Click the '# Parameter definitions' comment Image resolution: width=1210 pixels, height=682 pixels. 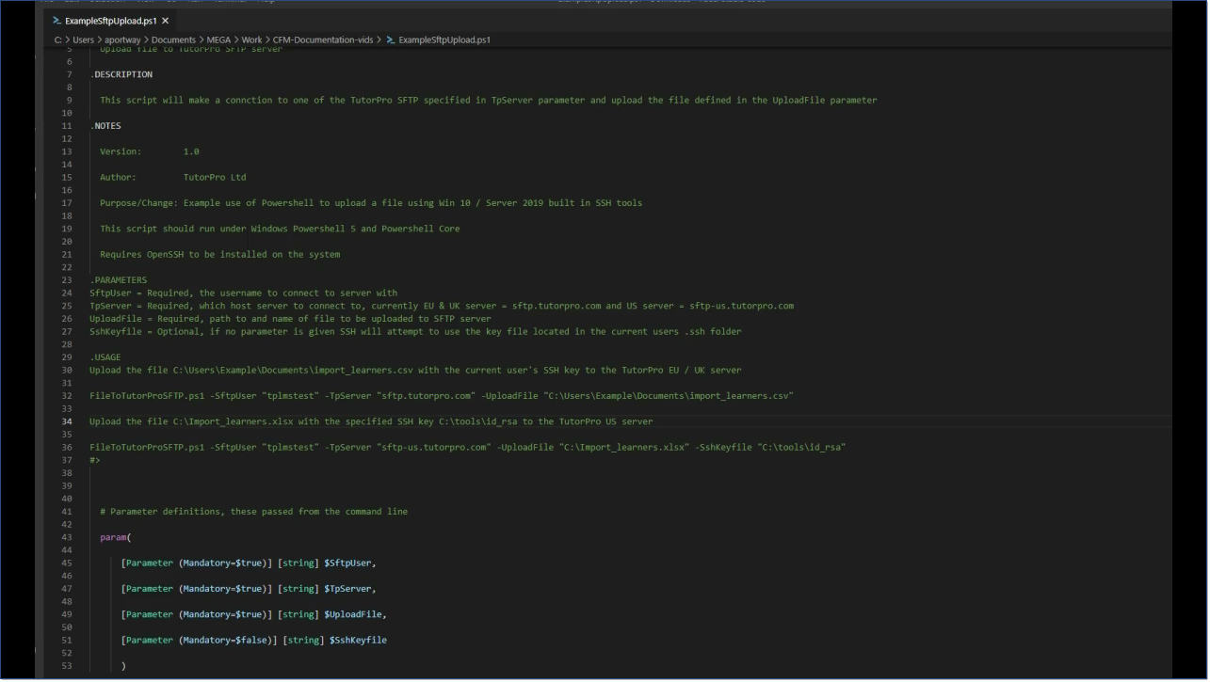(253, 512)
